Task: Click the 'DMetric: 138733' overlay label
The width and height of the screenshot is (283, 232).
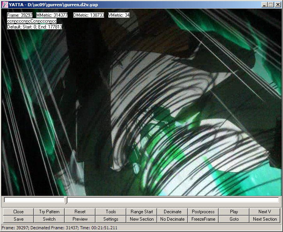Action: point(88,15)
